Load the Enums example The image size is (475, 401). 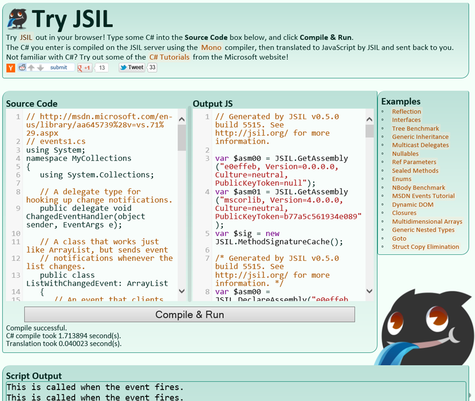tap(402, 179)
